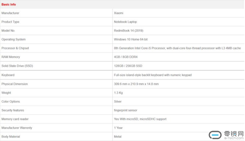Click the 1.3 Kg weight value
The width and height of the screenshot is (245, 141).
point(119,93)
